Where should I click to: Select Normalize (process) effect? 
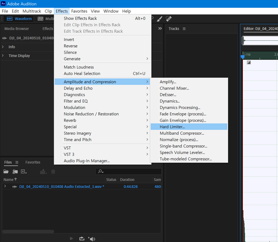[x=189, y=140]
